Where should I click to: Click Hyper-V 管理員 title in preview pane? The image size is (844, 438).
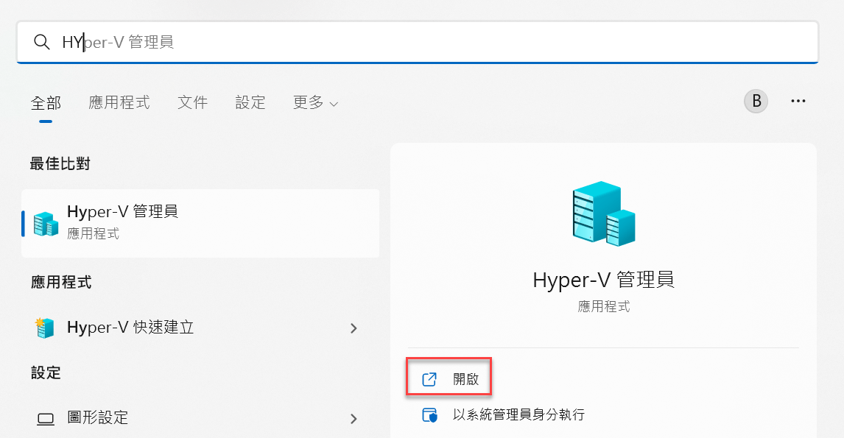point(603,280)
